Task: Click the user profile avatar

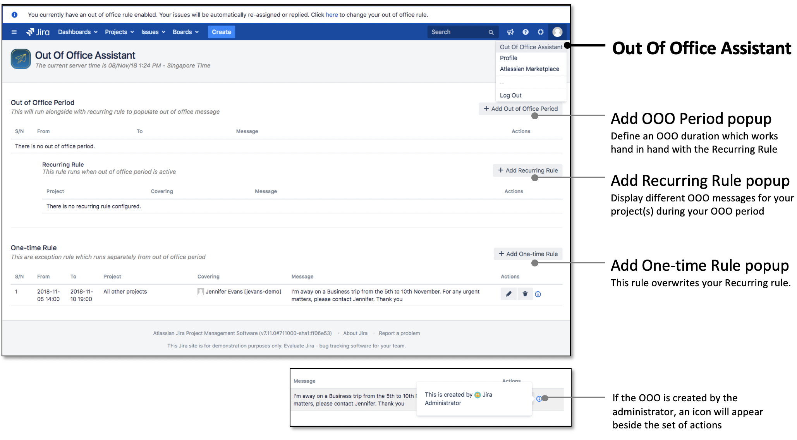Action: coord(557,32)
